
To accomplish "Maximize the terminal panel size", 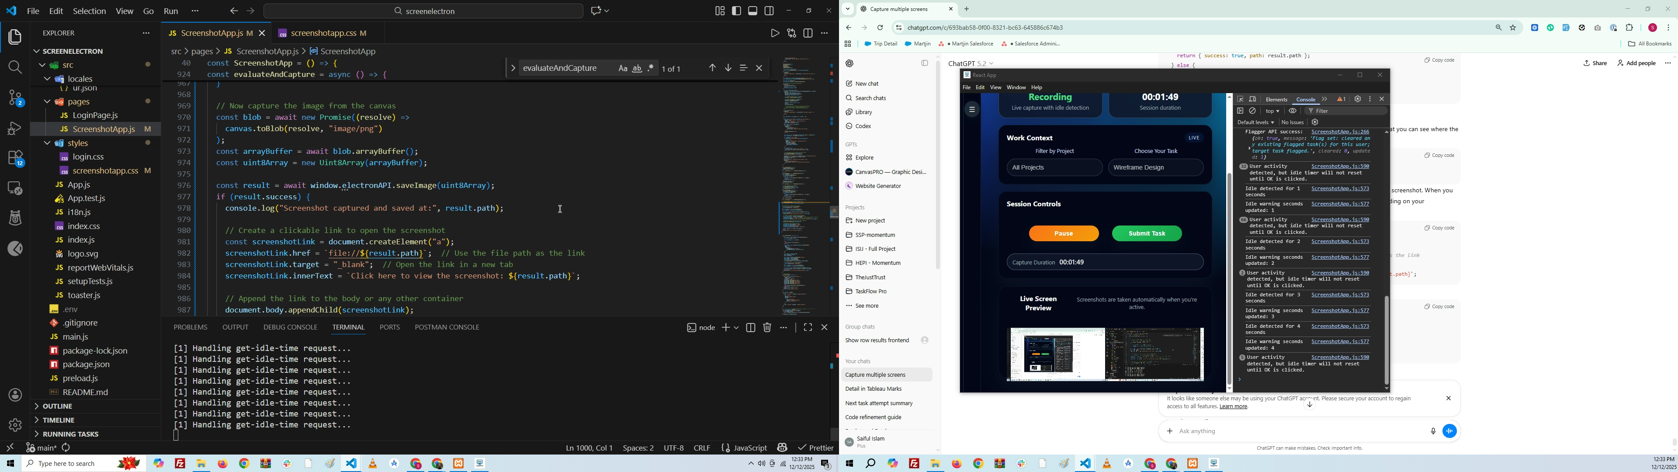I will pyautogui.click(x=808, y=328).
